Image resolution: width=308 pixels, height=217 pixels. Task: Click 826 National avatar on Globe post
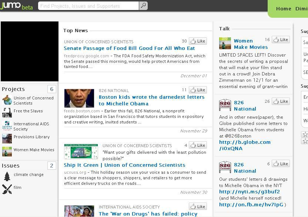(225, 105)
